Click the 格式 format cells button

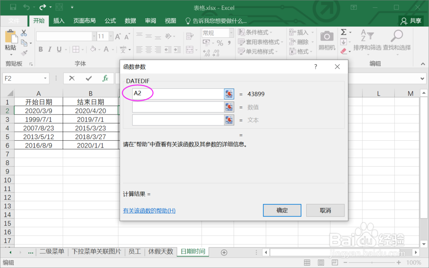pyautogui.click(x=302, y=51)
